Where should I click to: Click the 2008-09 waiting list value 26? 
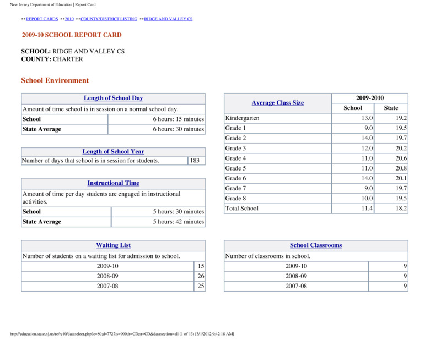point(200,276)
